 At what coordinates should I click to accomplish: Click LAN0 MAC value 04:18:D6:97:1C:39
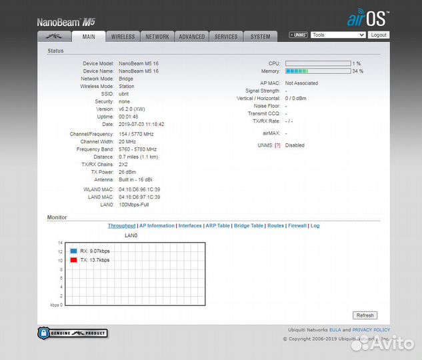pyautogui.click(x=139, y=197)
